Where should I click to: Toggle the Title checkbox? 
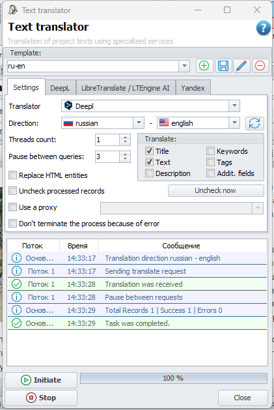tap(149, 151)
